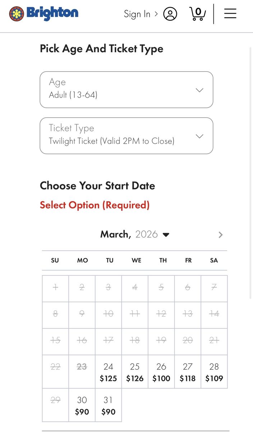Screen dimensions: 253x432
Task: Click the crossed-out March 1 cell
Action: 55,289
